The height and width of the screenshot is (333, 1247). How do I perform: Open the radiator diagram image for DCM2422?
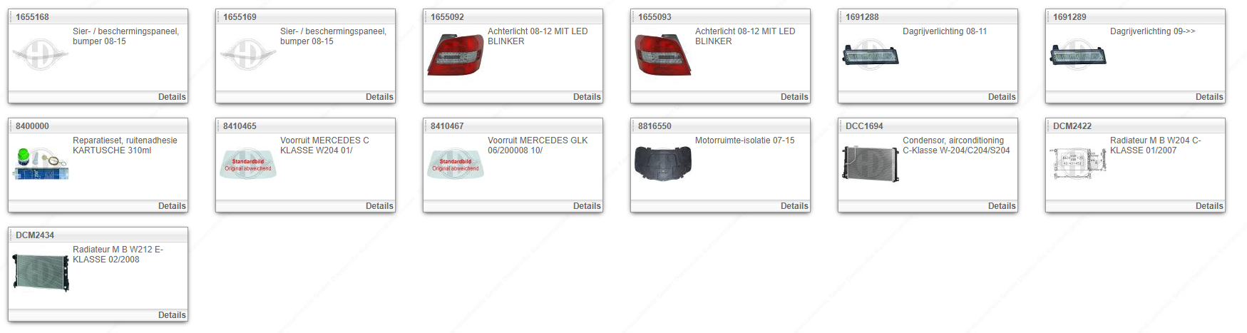point(1078,163)
